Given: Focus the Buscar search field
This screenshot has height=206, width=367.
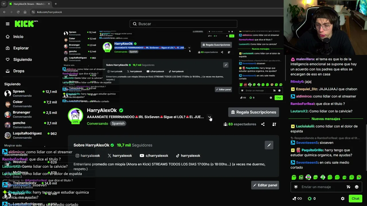Looking at the screenshot, I should pyautogui.click(x=183, y=24).
